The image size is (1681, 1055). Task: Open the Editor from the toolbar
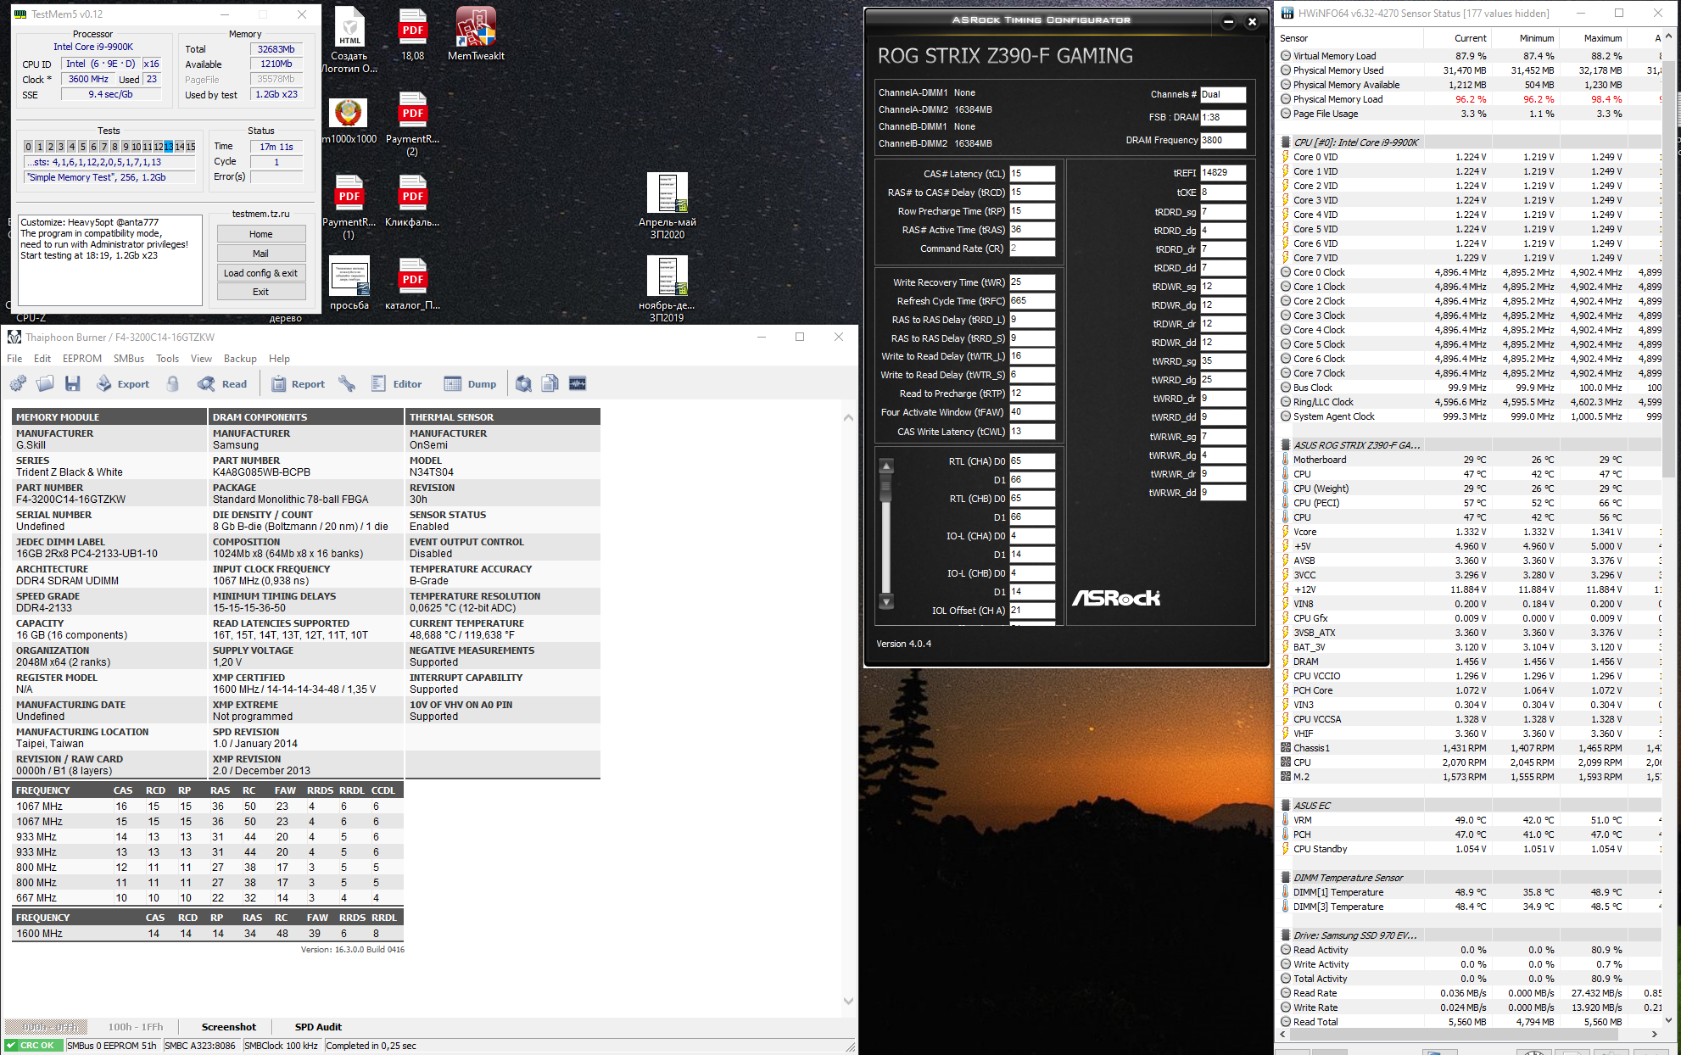pos(396,384)
